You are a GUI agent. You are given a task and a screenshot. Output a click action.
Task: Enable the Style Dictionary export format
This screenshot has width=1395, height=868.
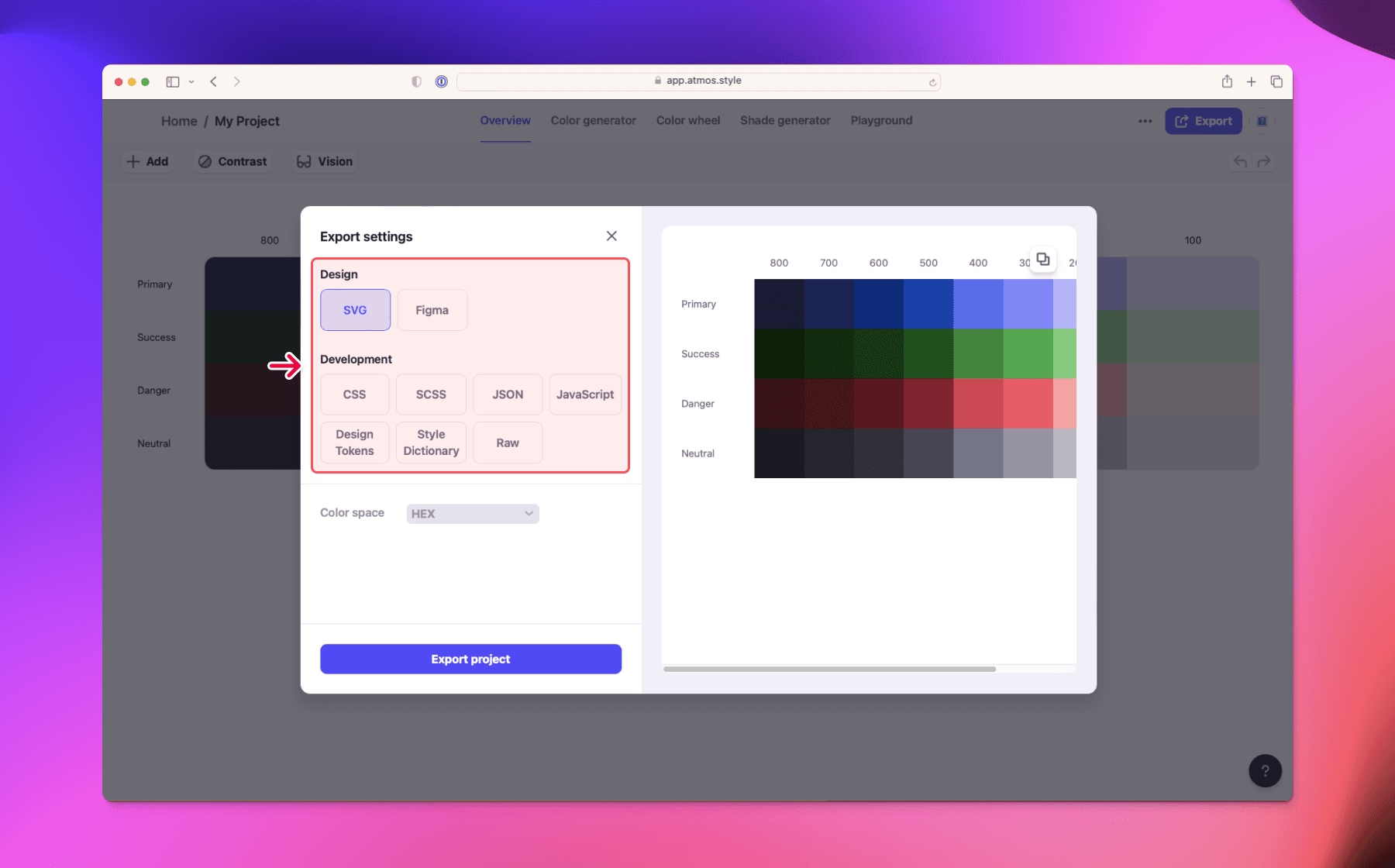pyautogui.click(x=430, y=443)
